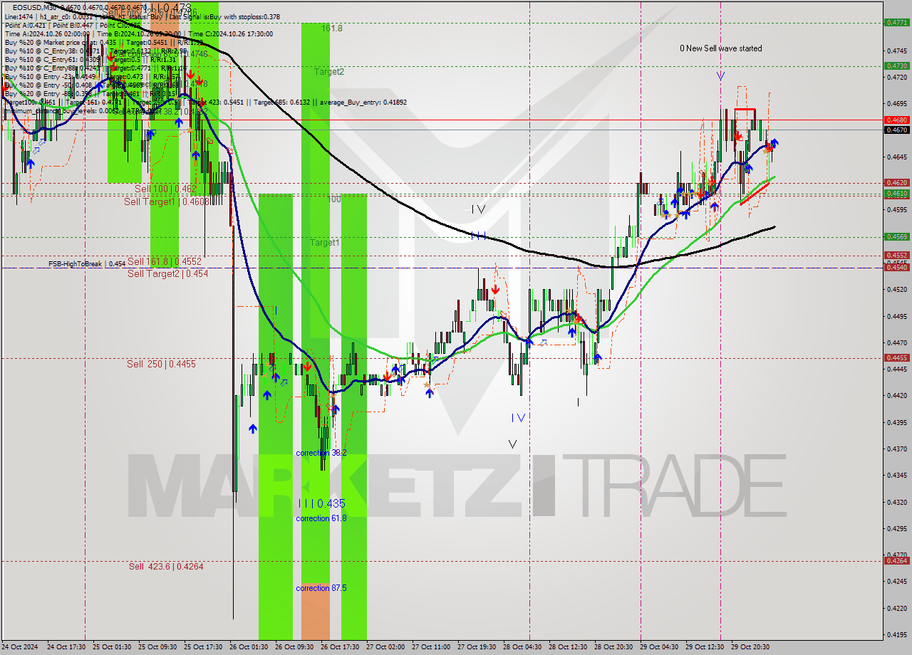Click the 0.4470 price axis value
The width and height of the screenshot is (912, 655).
[x=897, y=342]
